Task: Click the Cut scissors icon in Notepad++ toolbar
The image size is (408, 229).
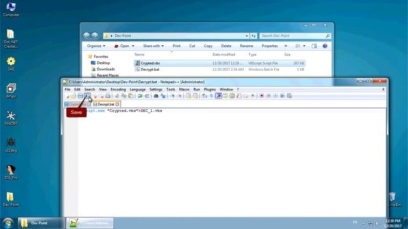Action: pos(117,96)
